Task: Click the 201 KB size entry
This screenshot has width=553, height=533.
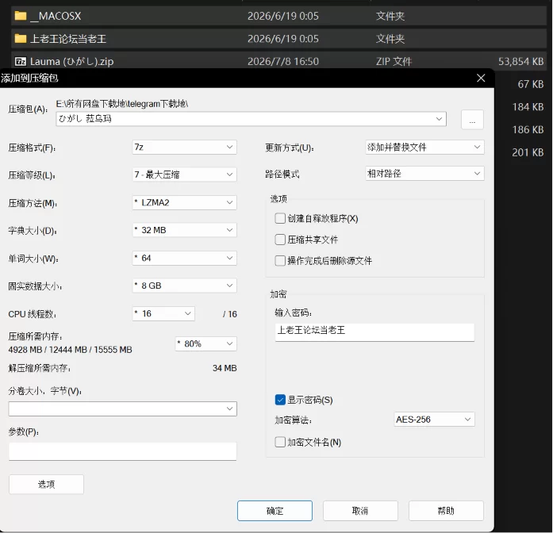Action: tap(528, 152)
